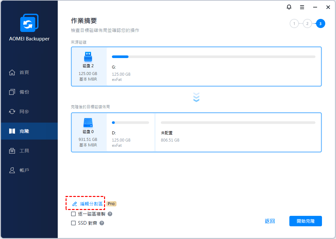Go to step 1 indicator
336x239 pixels.
coord(294,23)
